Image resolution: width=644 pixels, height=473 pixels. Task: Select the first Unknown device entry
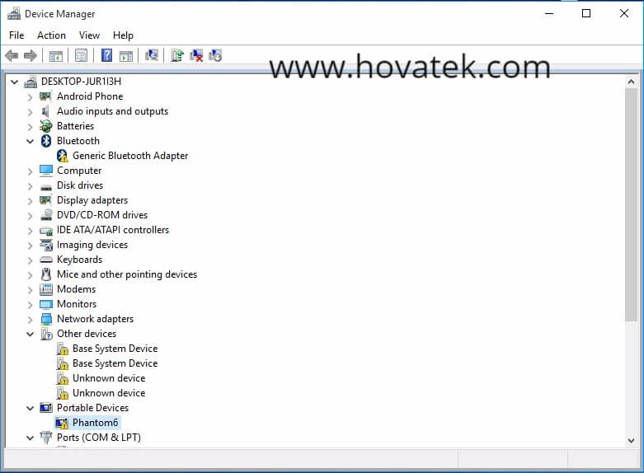(x=109, y=378)
